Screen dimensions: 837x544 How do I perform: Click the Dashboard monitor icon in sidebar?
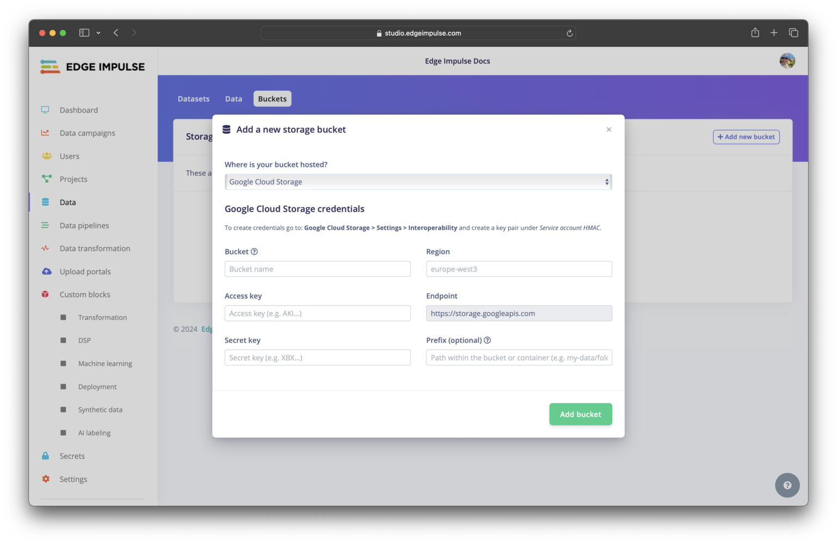coord(45,110)
